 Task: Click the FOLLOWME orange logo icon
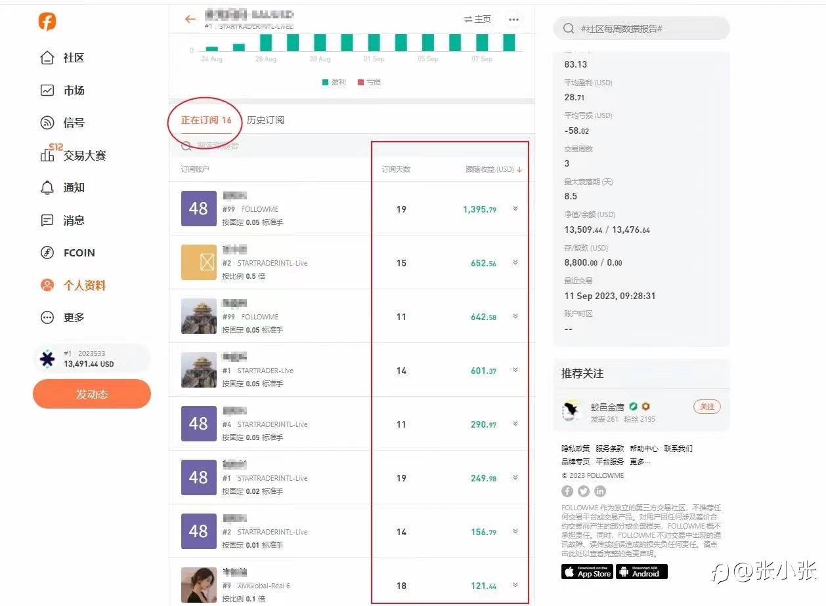coord(47,22)
